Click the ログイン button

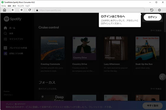click(x=152, y=17)
